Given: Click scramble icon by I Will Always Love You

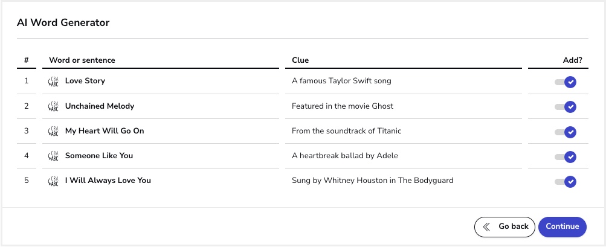Looking at the screenshot, I should [x=53, y=181].
